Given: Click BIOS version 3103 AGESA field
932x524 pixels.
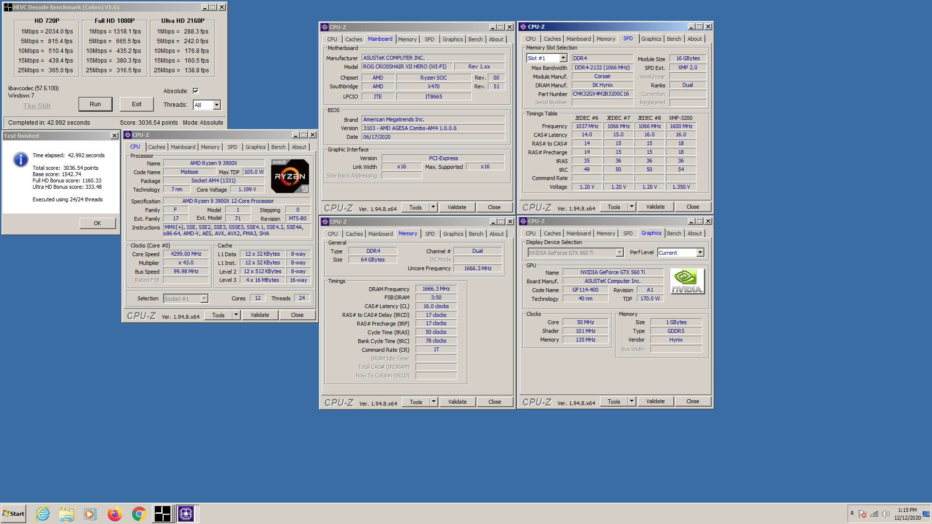Looking at the screenshot, I should click(x=433, y=128).
